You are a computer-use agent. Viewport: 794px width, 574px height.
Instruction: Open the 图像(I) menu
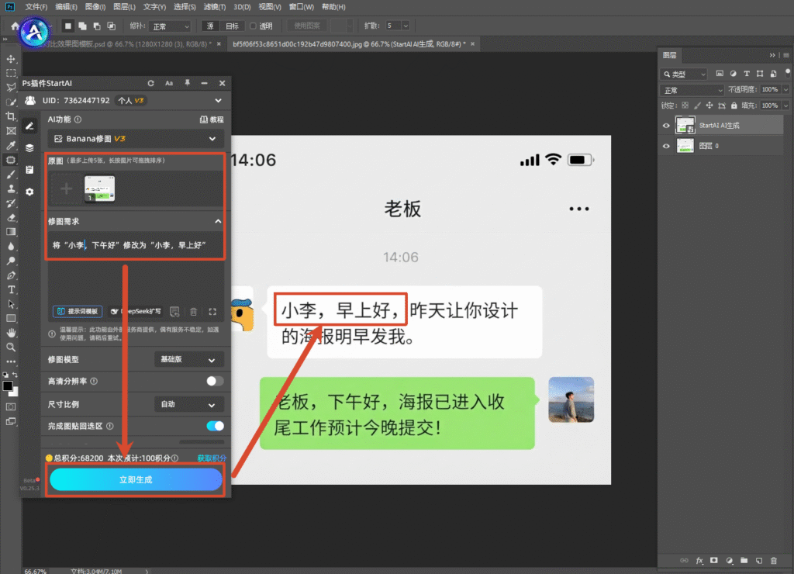[x=95, y=7]
